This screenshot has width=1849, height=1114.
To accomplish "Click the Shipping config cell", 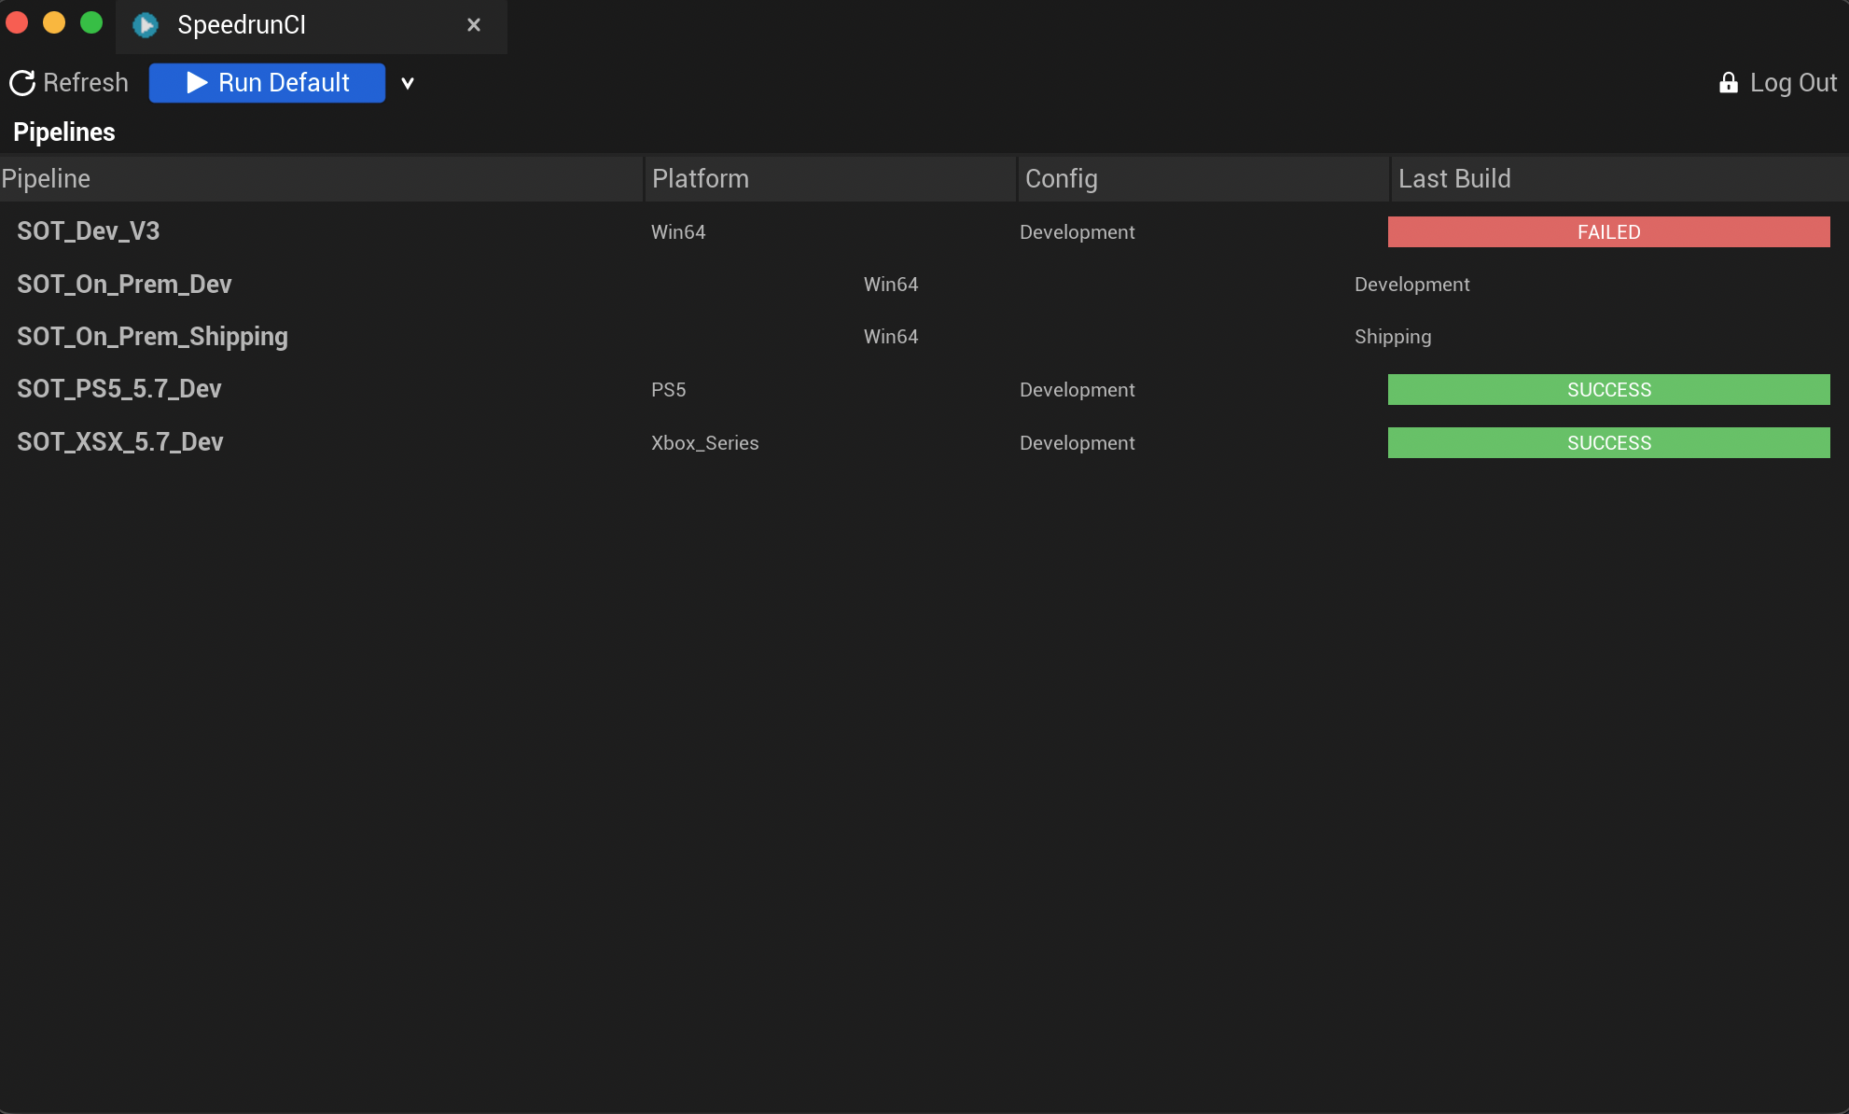I will tap(1393, 337).
